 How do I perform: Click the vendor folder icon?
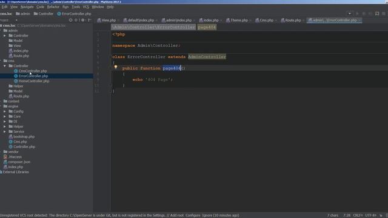coord(5,152)
